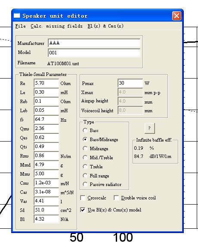Open the Bl(x) & Cms(x) menu

click(105, 26)
